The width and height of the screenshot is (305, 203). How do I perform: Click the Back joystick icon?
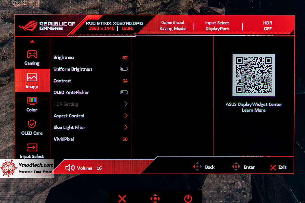point(197,167)
